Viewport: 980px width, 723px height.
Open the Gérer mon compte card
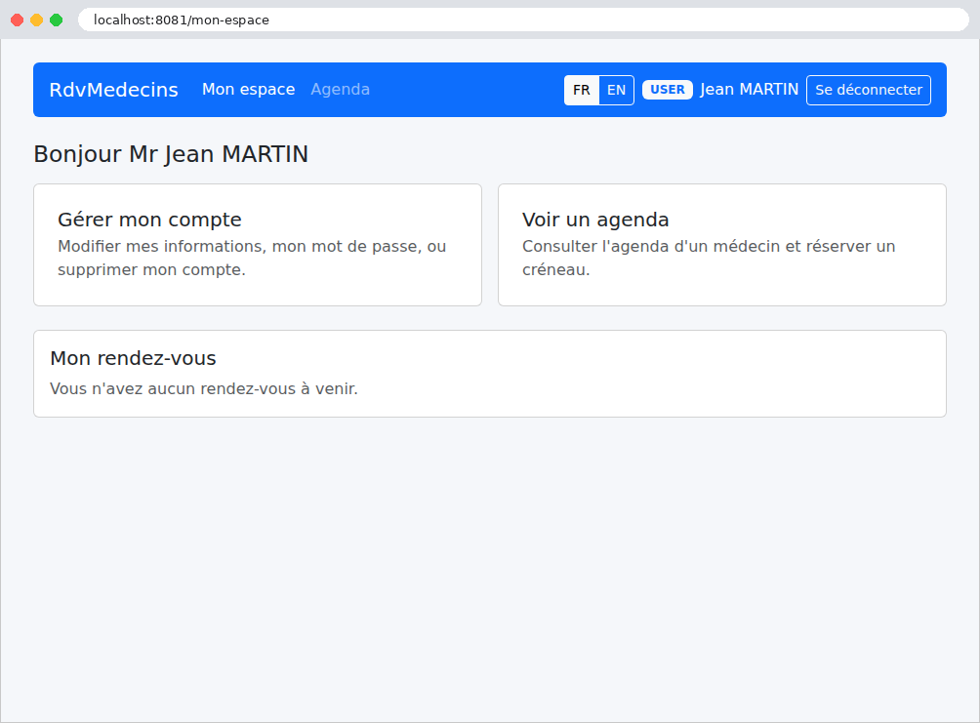tap(258, 245)
